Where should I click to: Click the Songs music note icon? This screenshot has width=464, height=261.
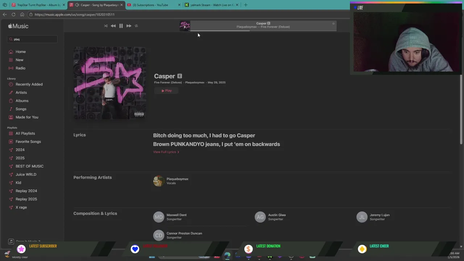(11, 109)
